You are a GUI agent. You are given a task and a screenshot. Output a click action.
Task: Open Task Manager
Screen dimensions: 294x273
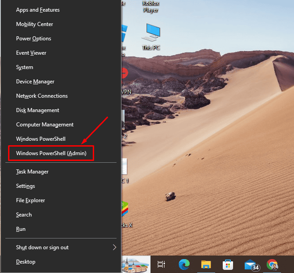[x=61, y=172]
